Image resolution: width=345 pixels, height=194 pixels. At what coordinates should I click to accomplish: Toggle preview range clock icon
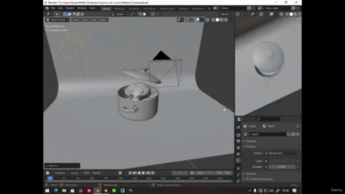pyautogui.click(x=192, y=173)
